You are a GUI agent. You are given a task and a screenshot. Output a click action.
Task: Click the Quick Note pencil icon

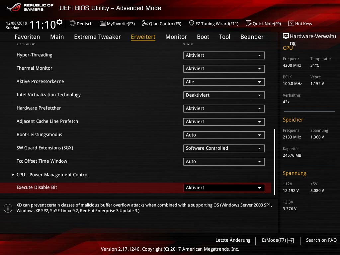click(x=248, y=23)
